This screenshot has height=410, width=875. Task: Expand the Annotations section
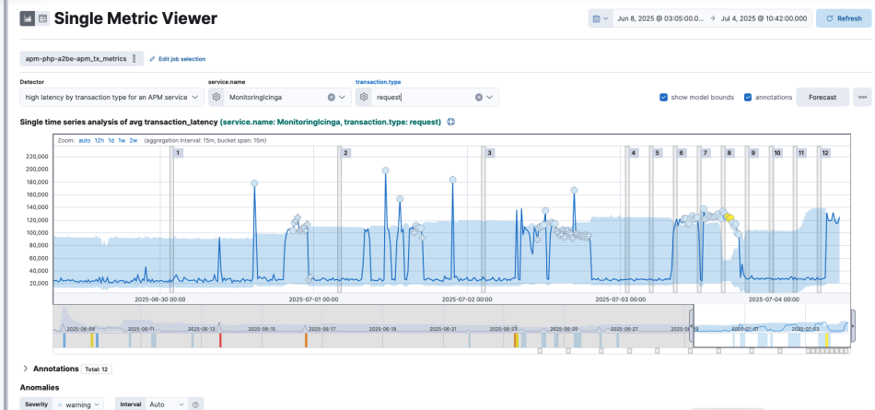tap(26, 369)
